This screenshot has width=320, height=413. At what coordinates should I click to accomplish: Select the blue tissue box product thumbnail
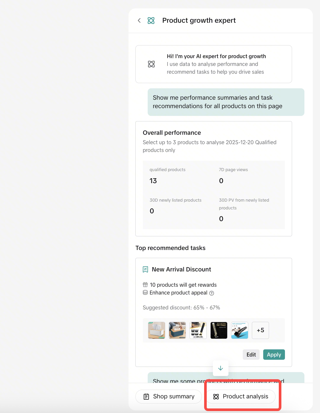click(x=177, y=330)
